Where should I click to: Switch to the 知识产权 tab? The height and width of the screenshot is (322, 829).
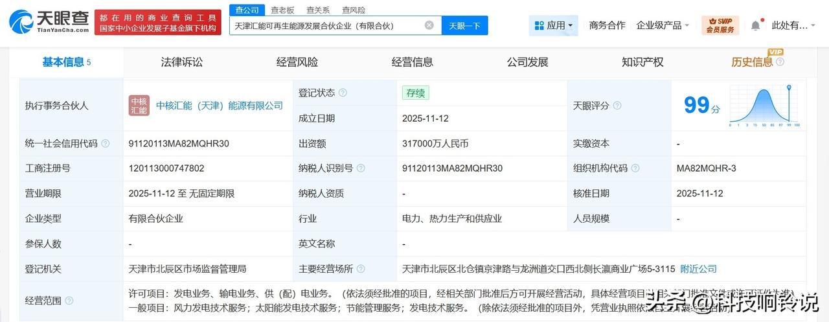pyautogui.click(x=643, y=62)
